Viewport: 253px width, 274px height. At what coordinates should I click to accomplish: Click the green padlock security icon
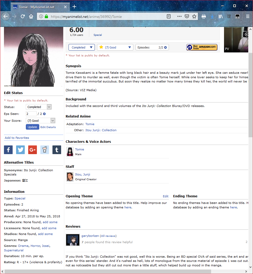click(46, 17)
